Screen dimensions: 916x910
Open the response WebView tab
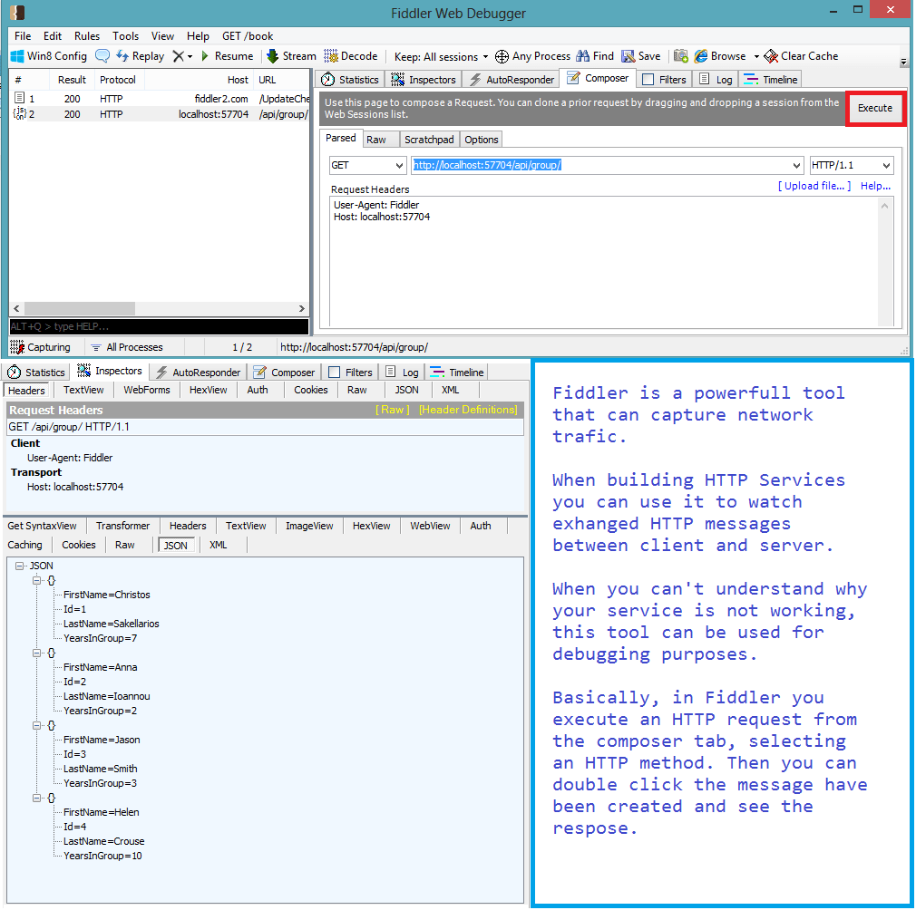tap(430, 526)
